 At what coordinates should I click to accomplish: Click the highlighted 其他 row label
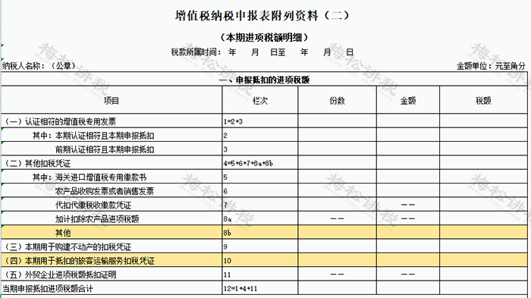112,232
